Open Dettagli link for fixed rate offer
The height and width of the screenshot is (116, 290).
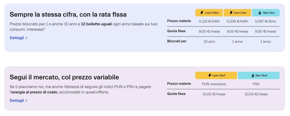click(x=17, y=38)
